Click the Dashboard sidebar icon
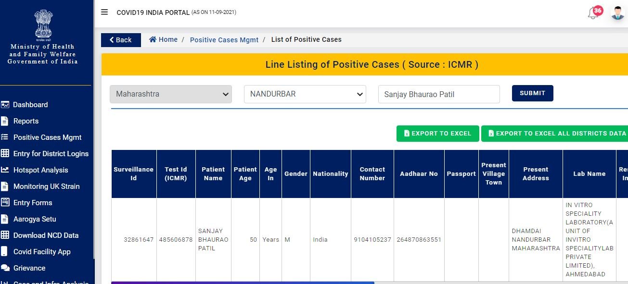 pyautogui.click(x=5, y=105)
